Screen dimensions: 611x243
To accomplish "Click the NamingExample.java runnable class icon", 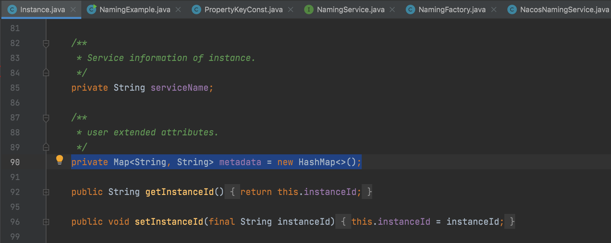I will (x=91, y=9).
